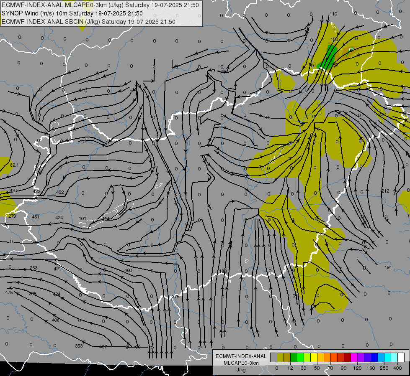This screenshot has height=376, width=410.
Task: Select the legend tick label 400
Action: (x=397, y=368)
